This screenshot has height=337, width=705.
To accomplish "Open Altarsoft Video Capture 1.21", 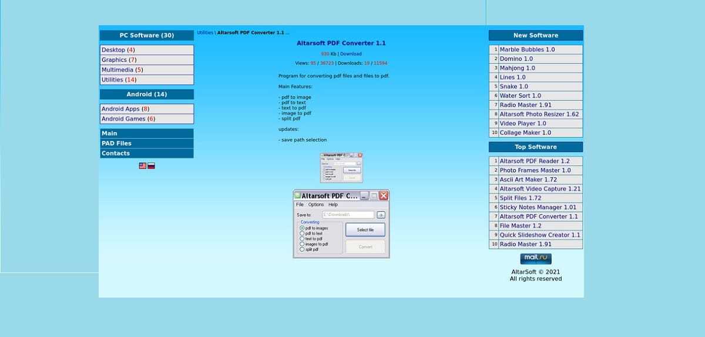I will (540, 188).
